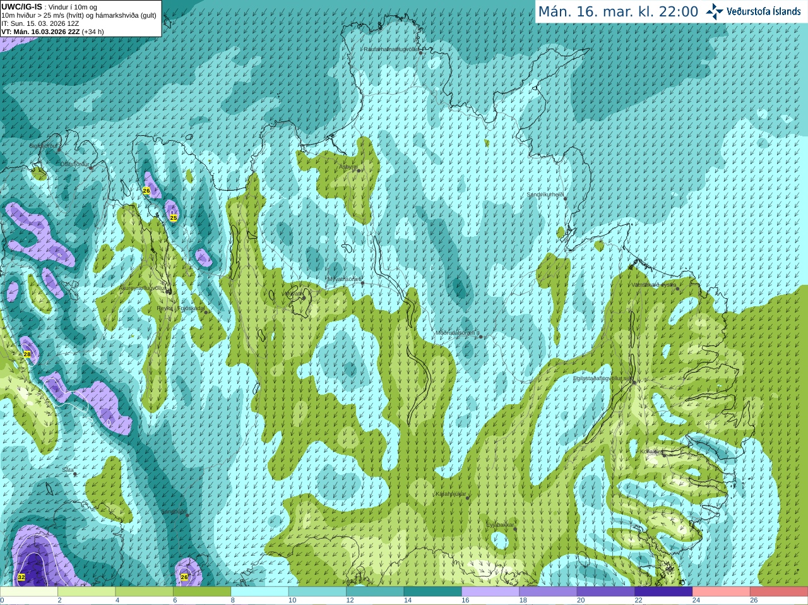
Task: Select the Siglufjörður station label
Action: [x=44, y=146]
